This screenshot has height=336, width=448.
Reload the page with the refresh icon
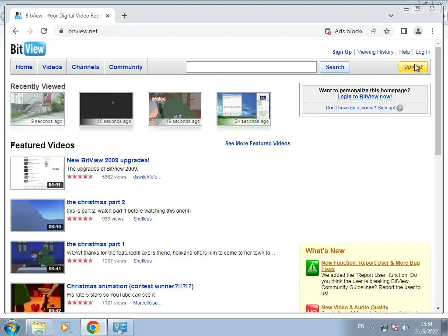(x=44, y=31)
